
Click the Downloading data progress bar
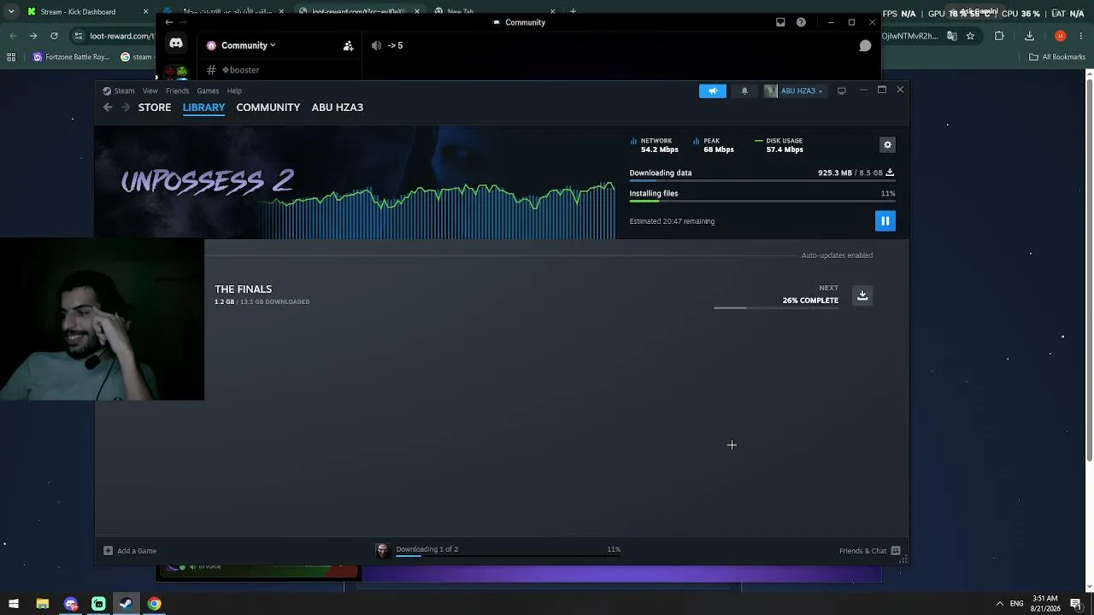click(x=762, y=180)
